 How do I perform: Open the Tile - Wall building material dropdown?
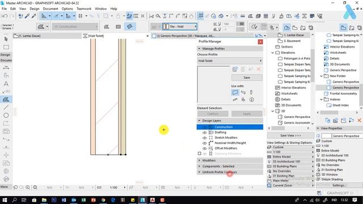click(x=180, y=27)
